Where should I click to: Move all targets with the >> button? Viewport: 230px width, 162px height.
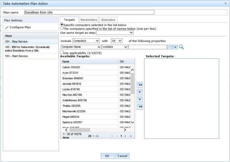tap(140, 85)
